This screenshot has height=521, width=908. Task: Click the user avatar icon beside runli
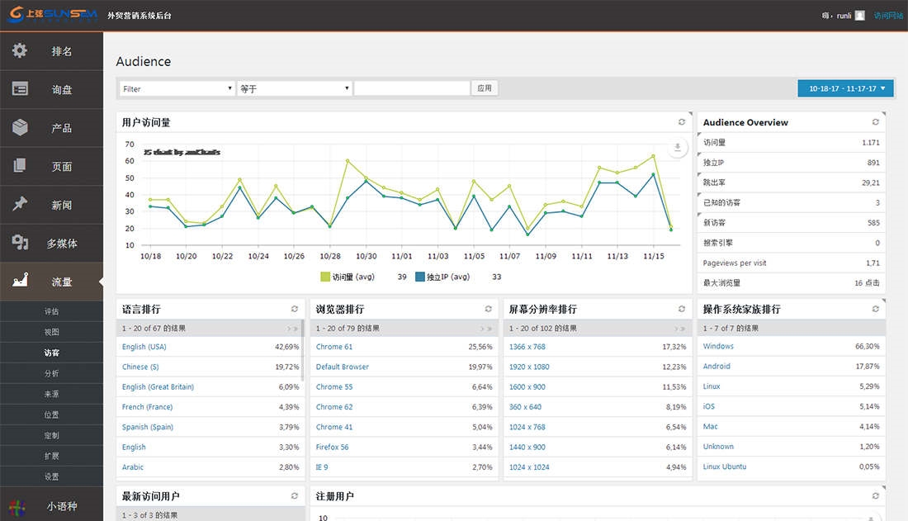(860, 16)
